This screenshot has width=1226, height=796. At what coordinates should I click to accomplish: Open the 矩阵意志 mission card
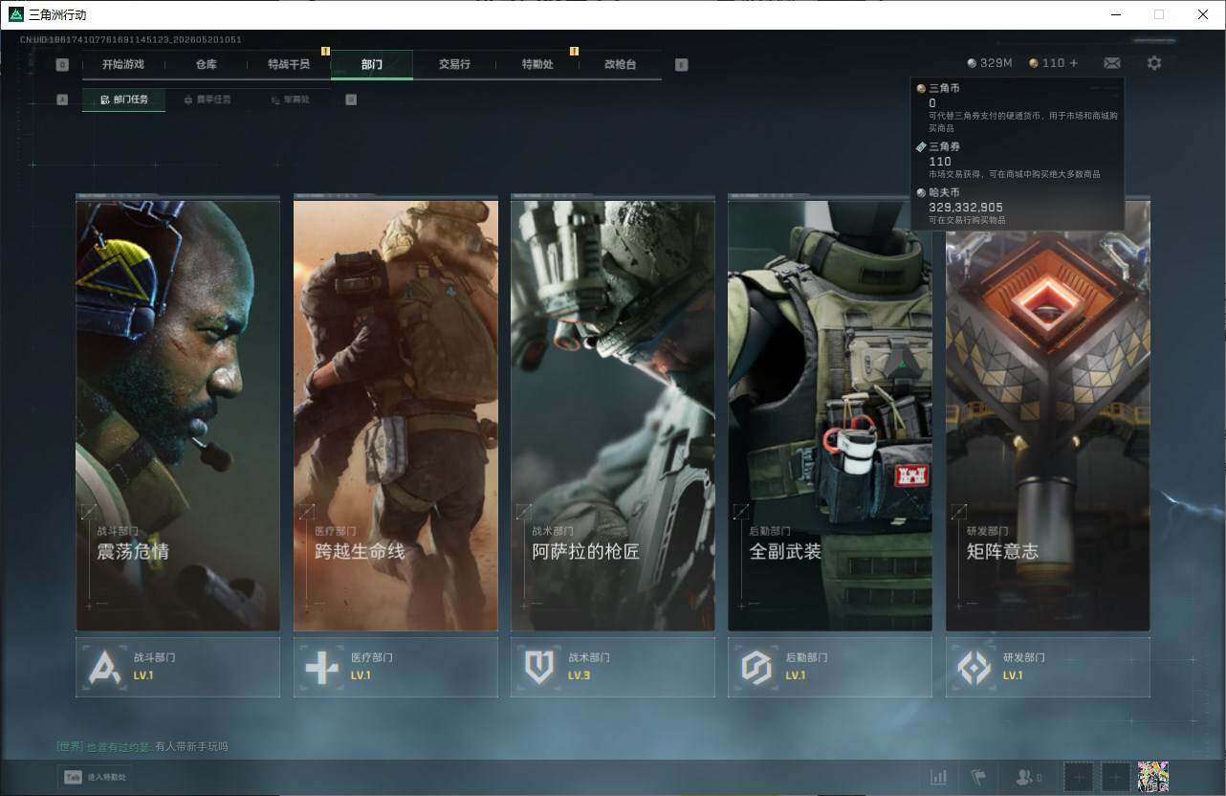coord(1048,413)
